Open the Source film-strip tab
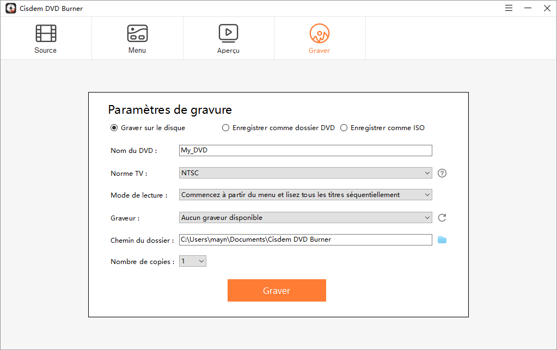This screenshot has height=350, width=557. pyautogui.click(x=46, y=38)
